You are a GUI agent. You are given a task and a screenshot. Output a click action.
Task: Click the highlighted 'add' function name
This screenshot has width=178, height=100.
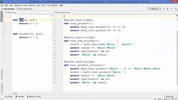pyautogui.click(x=21, y=20)
